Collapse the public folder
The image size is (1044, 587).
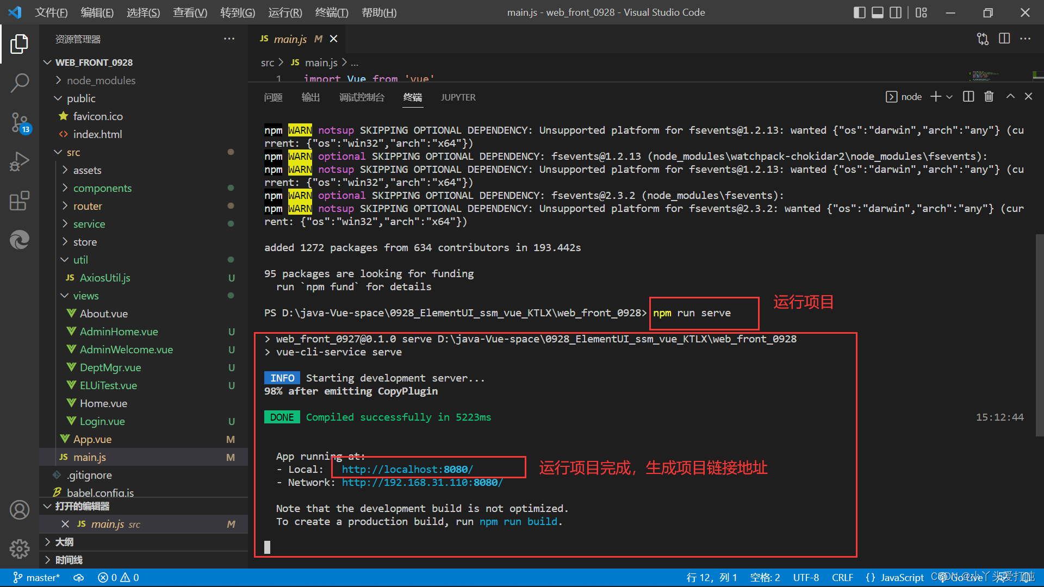tap(144, 98)
